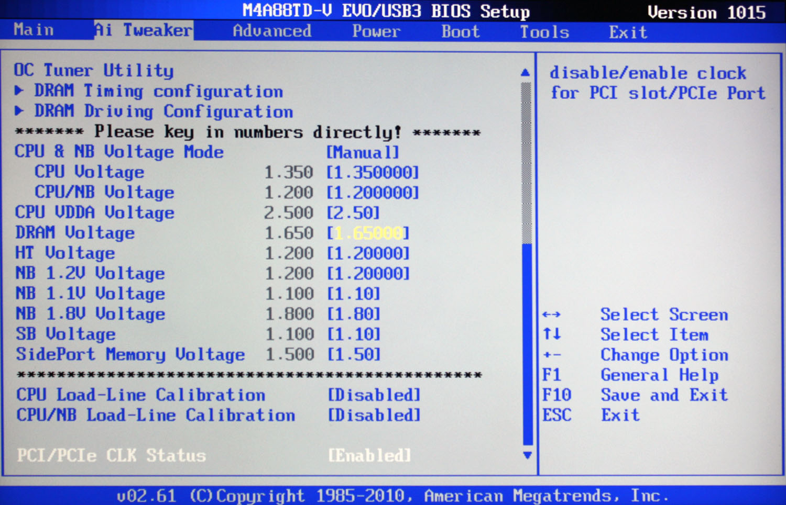Click the "Please key in numbers directly!" notice

[248, 132]
